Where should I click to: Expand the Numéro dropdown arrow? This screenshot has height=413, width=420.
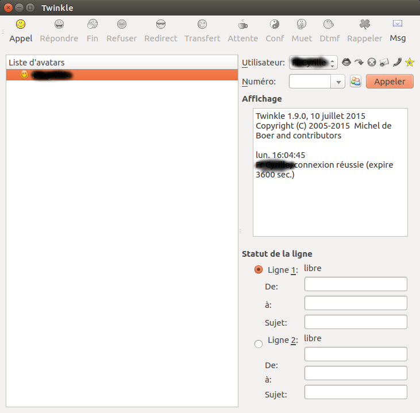[x=338, y=82]
